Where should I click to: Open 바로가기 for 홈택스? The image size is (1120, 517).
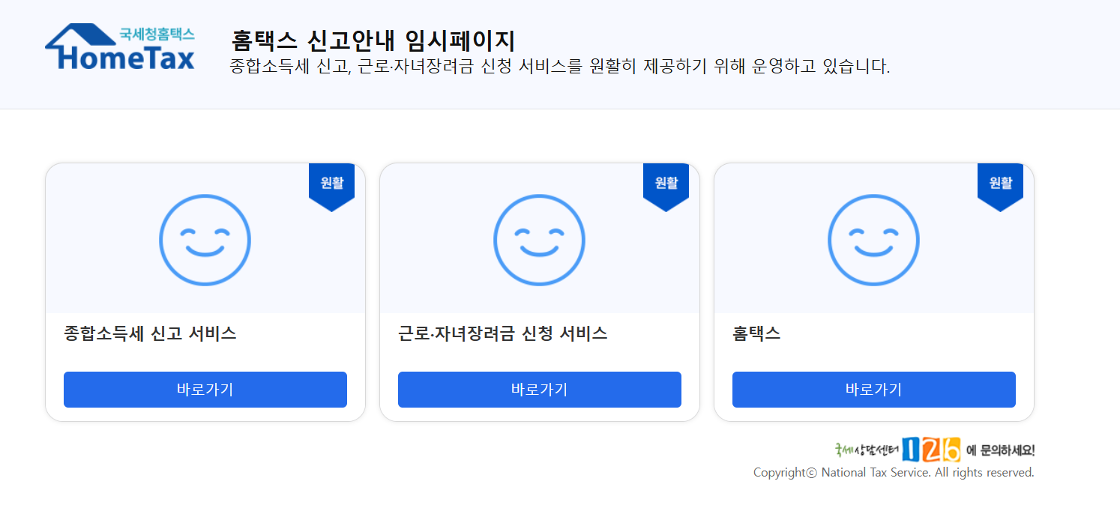click(x=874, y=390)
